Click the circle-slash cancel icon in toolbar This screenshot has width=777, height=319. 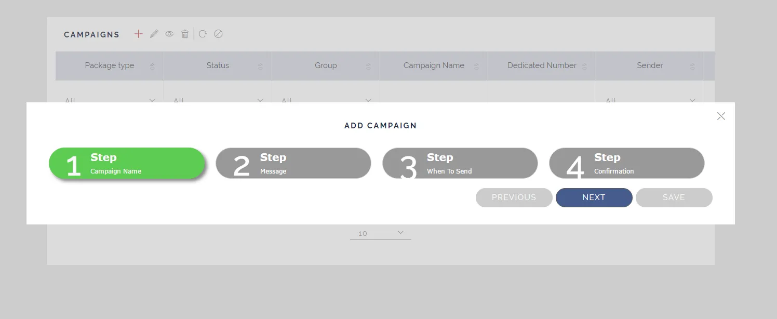click(x=218, y=34)
